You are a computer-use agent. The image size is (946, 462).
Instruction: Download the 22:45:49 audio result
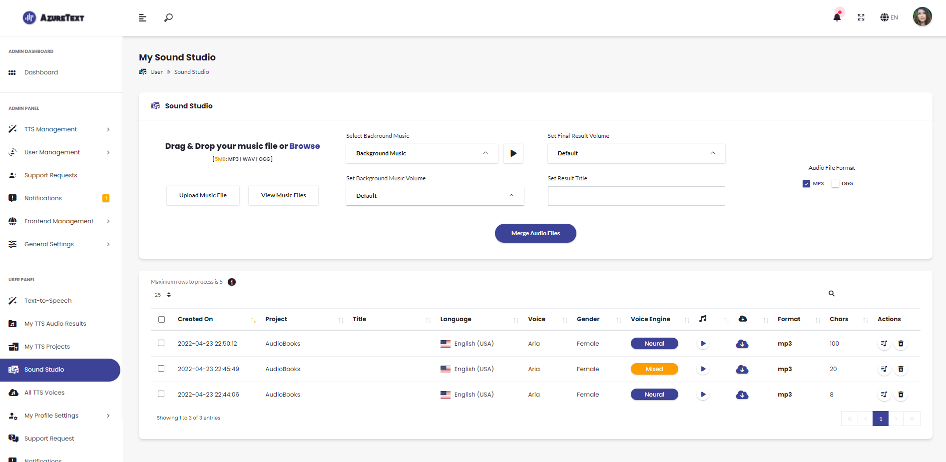[742, 369]
